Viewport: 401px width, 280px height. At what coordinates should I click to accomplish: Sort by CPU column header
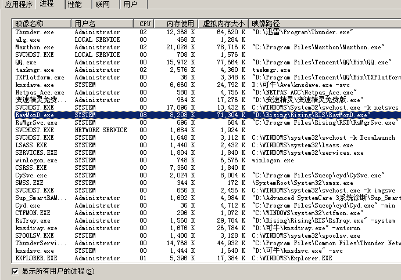[144, 24]
